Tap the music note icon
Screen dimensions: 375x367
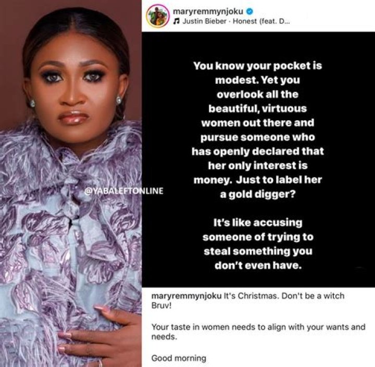click(177, 21)
